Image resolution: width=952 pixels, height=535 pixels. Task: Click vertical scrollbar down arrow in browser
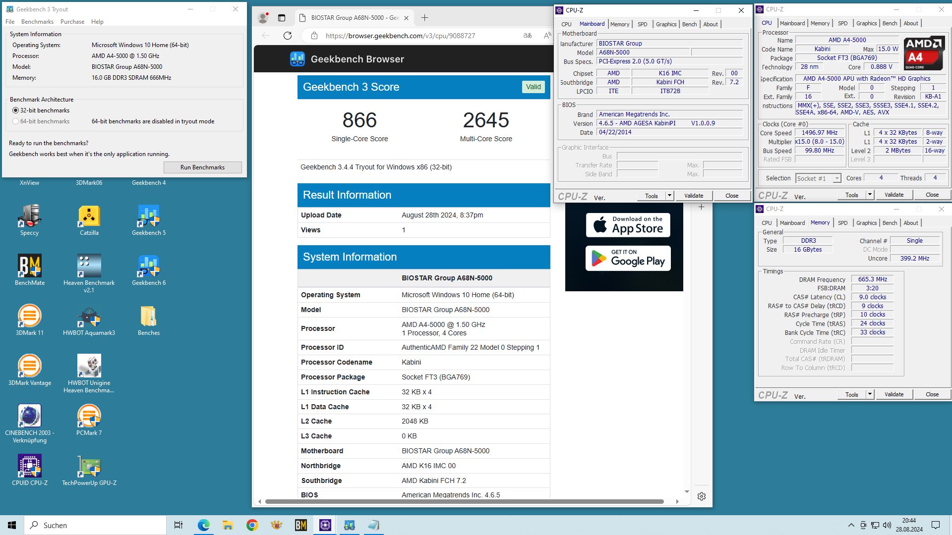click(687, 491)
